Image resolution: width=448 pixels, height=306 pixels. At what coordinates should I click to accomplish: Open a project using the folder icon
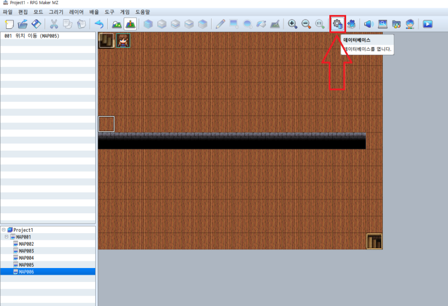pyautogui.click(x=22, y=24)
